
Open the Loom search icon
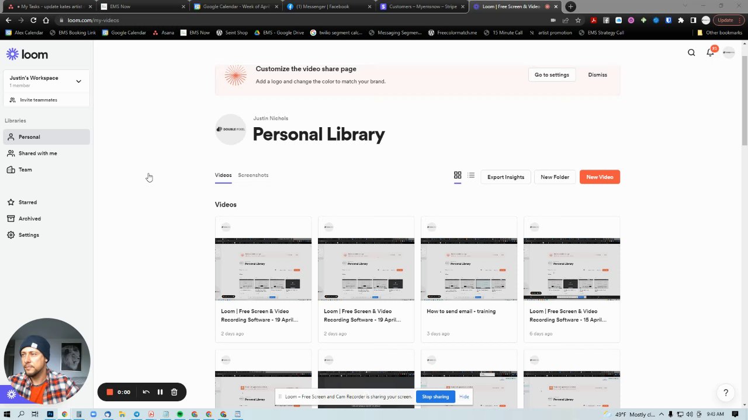tap(691, 52)
